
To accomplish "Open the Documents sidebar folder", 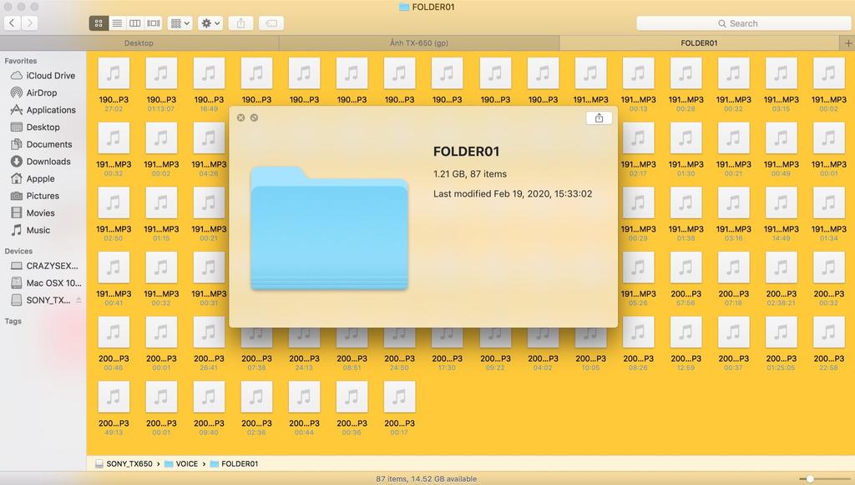I will [42, 144].
